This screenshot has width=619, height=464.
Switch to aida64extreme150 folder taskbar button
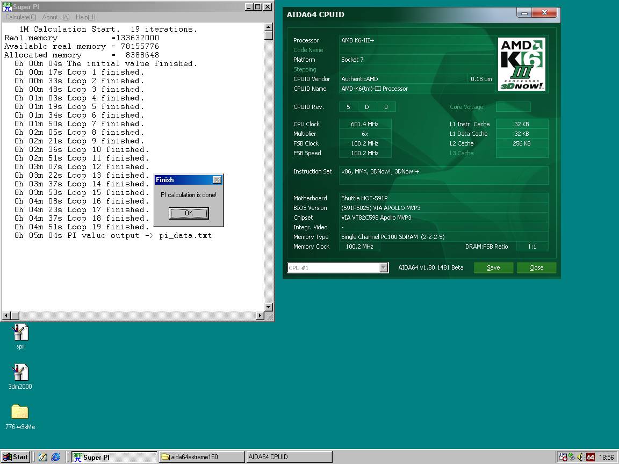click(x=201, y=457)
